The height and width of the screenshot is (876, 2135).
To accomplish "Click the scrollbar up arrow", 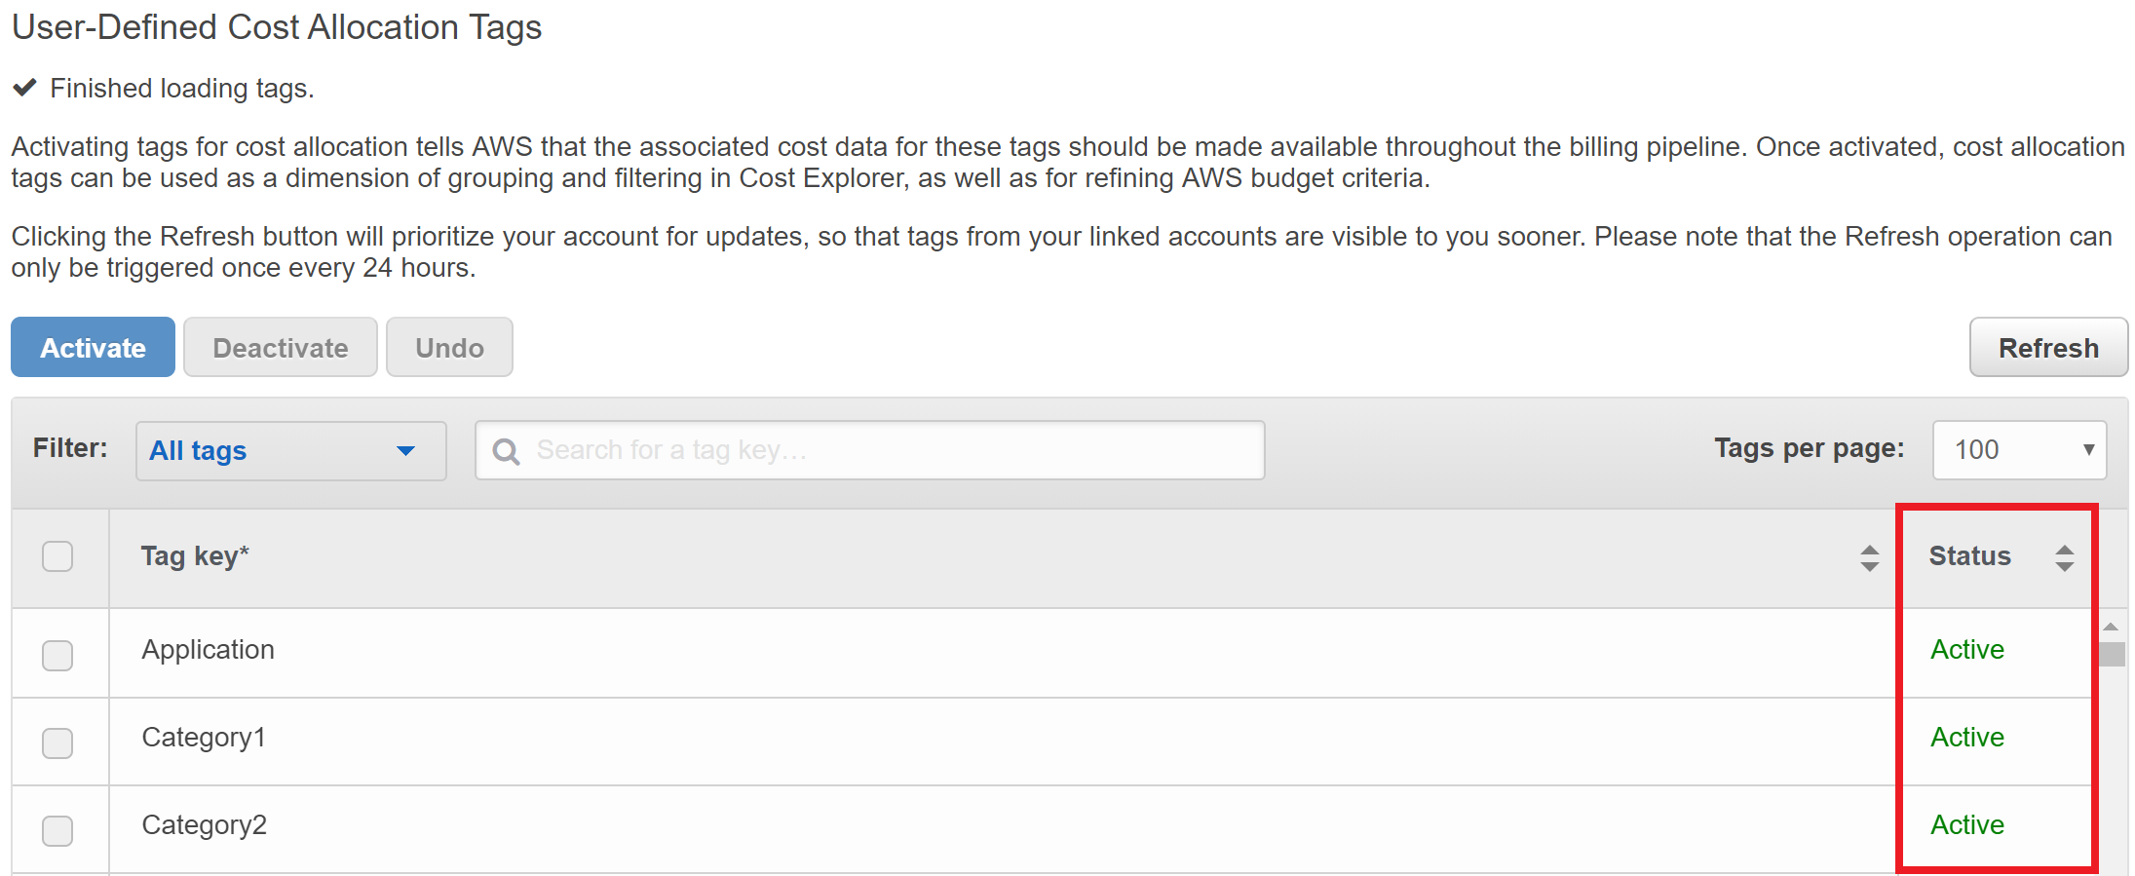I will tap(2111, 627).
